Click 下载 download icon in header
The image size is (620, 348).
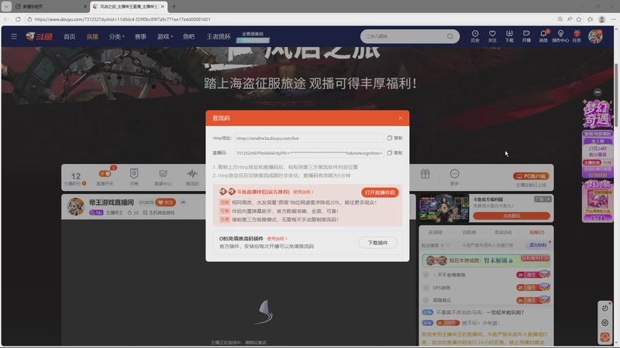(509, 36)
